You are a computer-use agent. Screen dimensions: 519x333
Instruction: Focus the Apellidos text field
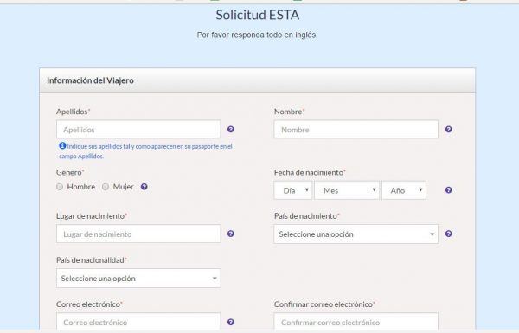pyautogui.click(x=138, y=130)
